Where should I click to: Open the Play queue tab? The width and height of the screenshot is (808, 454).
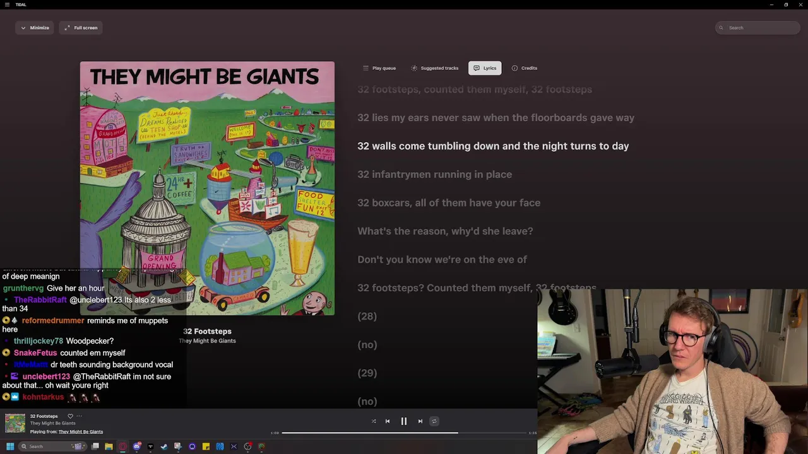[x=379, y=68]
